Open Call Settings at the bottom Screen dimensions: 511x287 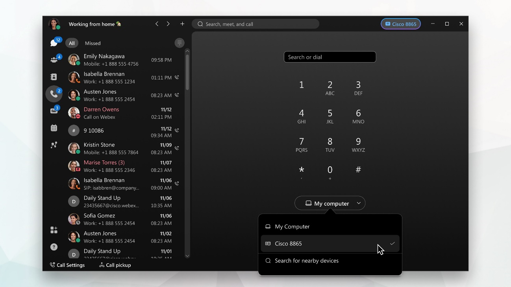coord(67,265)
